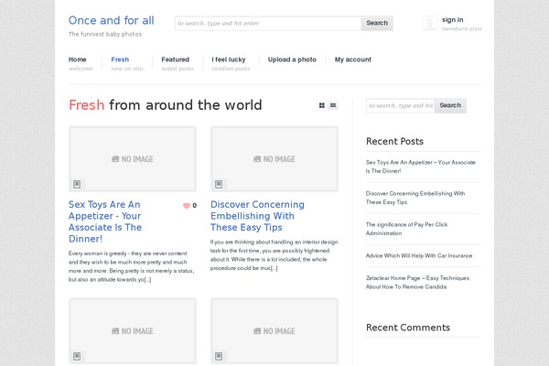Click post type icon on Sex Toys thumbnail
This screenshot has width=549, height=366.
click(77, 184)
